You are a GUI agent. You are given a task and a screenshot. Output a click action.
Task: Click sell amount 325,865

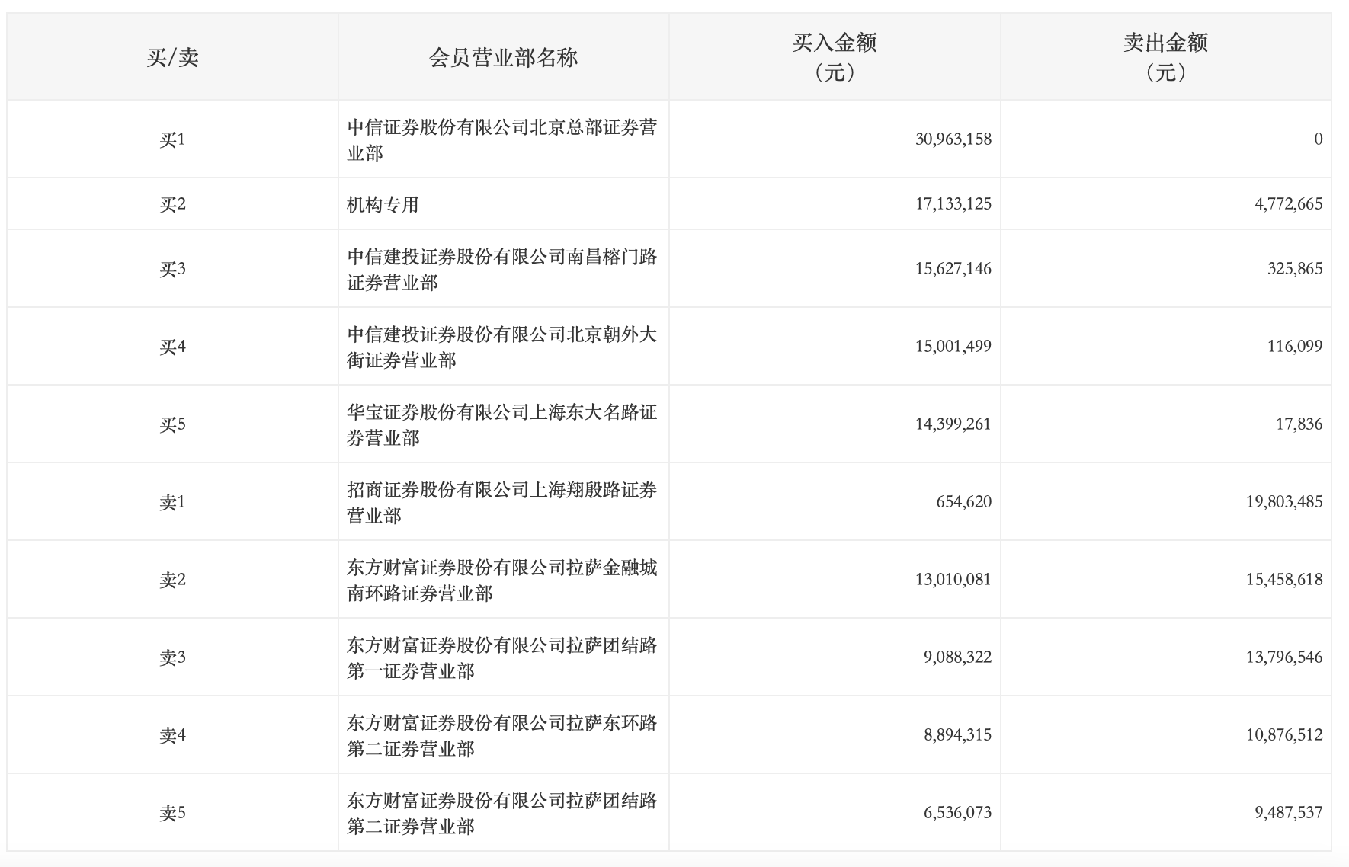coord(1295,268)
